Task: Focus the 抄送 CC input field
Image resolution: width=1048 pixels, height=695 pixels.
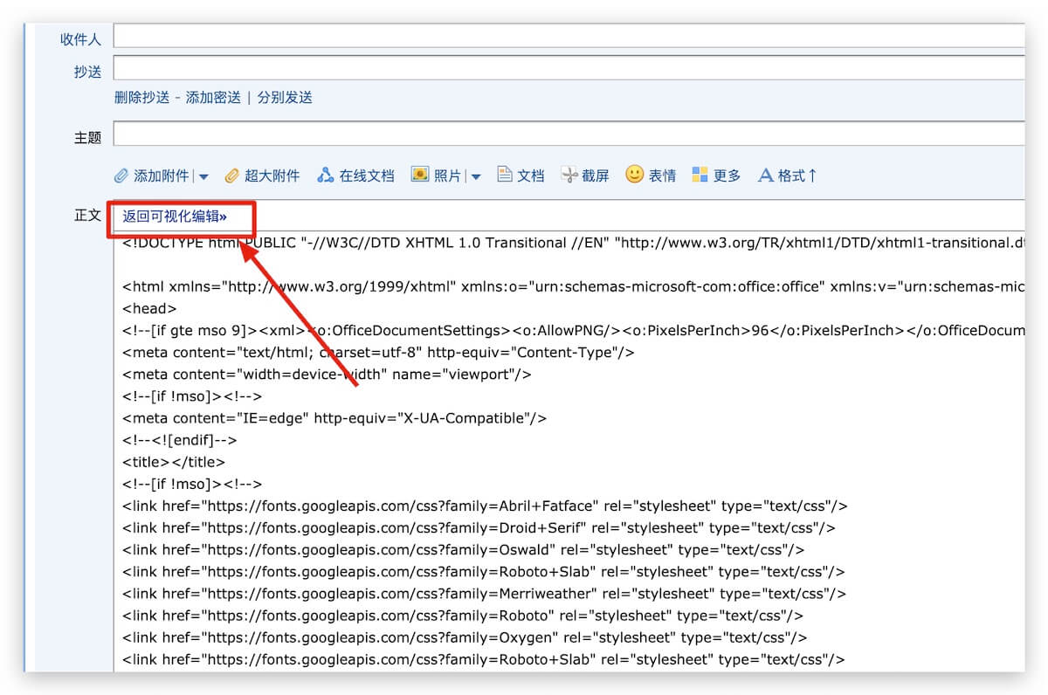Action: pyautogui.click(x=568, y=68)
